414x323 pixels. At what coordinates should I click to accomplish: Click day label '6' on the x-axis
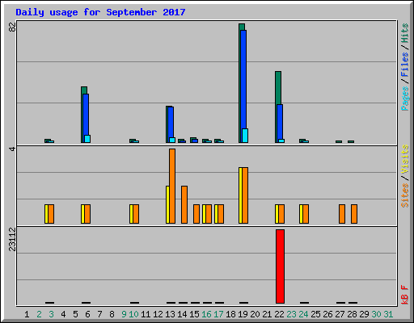(x=87, y=314)
